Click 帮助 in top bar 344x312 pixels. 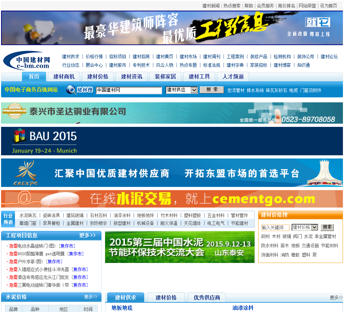[249, 6]
